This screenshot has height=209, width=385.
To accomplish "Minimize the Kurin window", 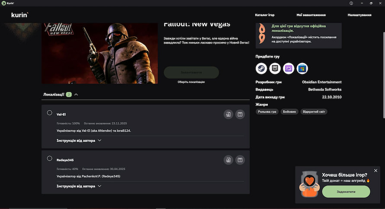I will click(x=362, y=3).
